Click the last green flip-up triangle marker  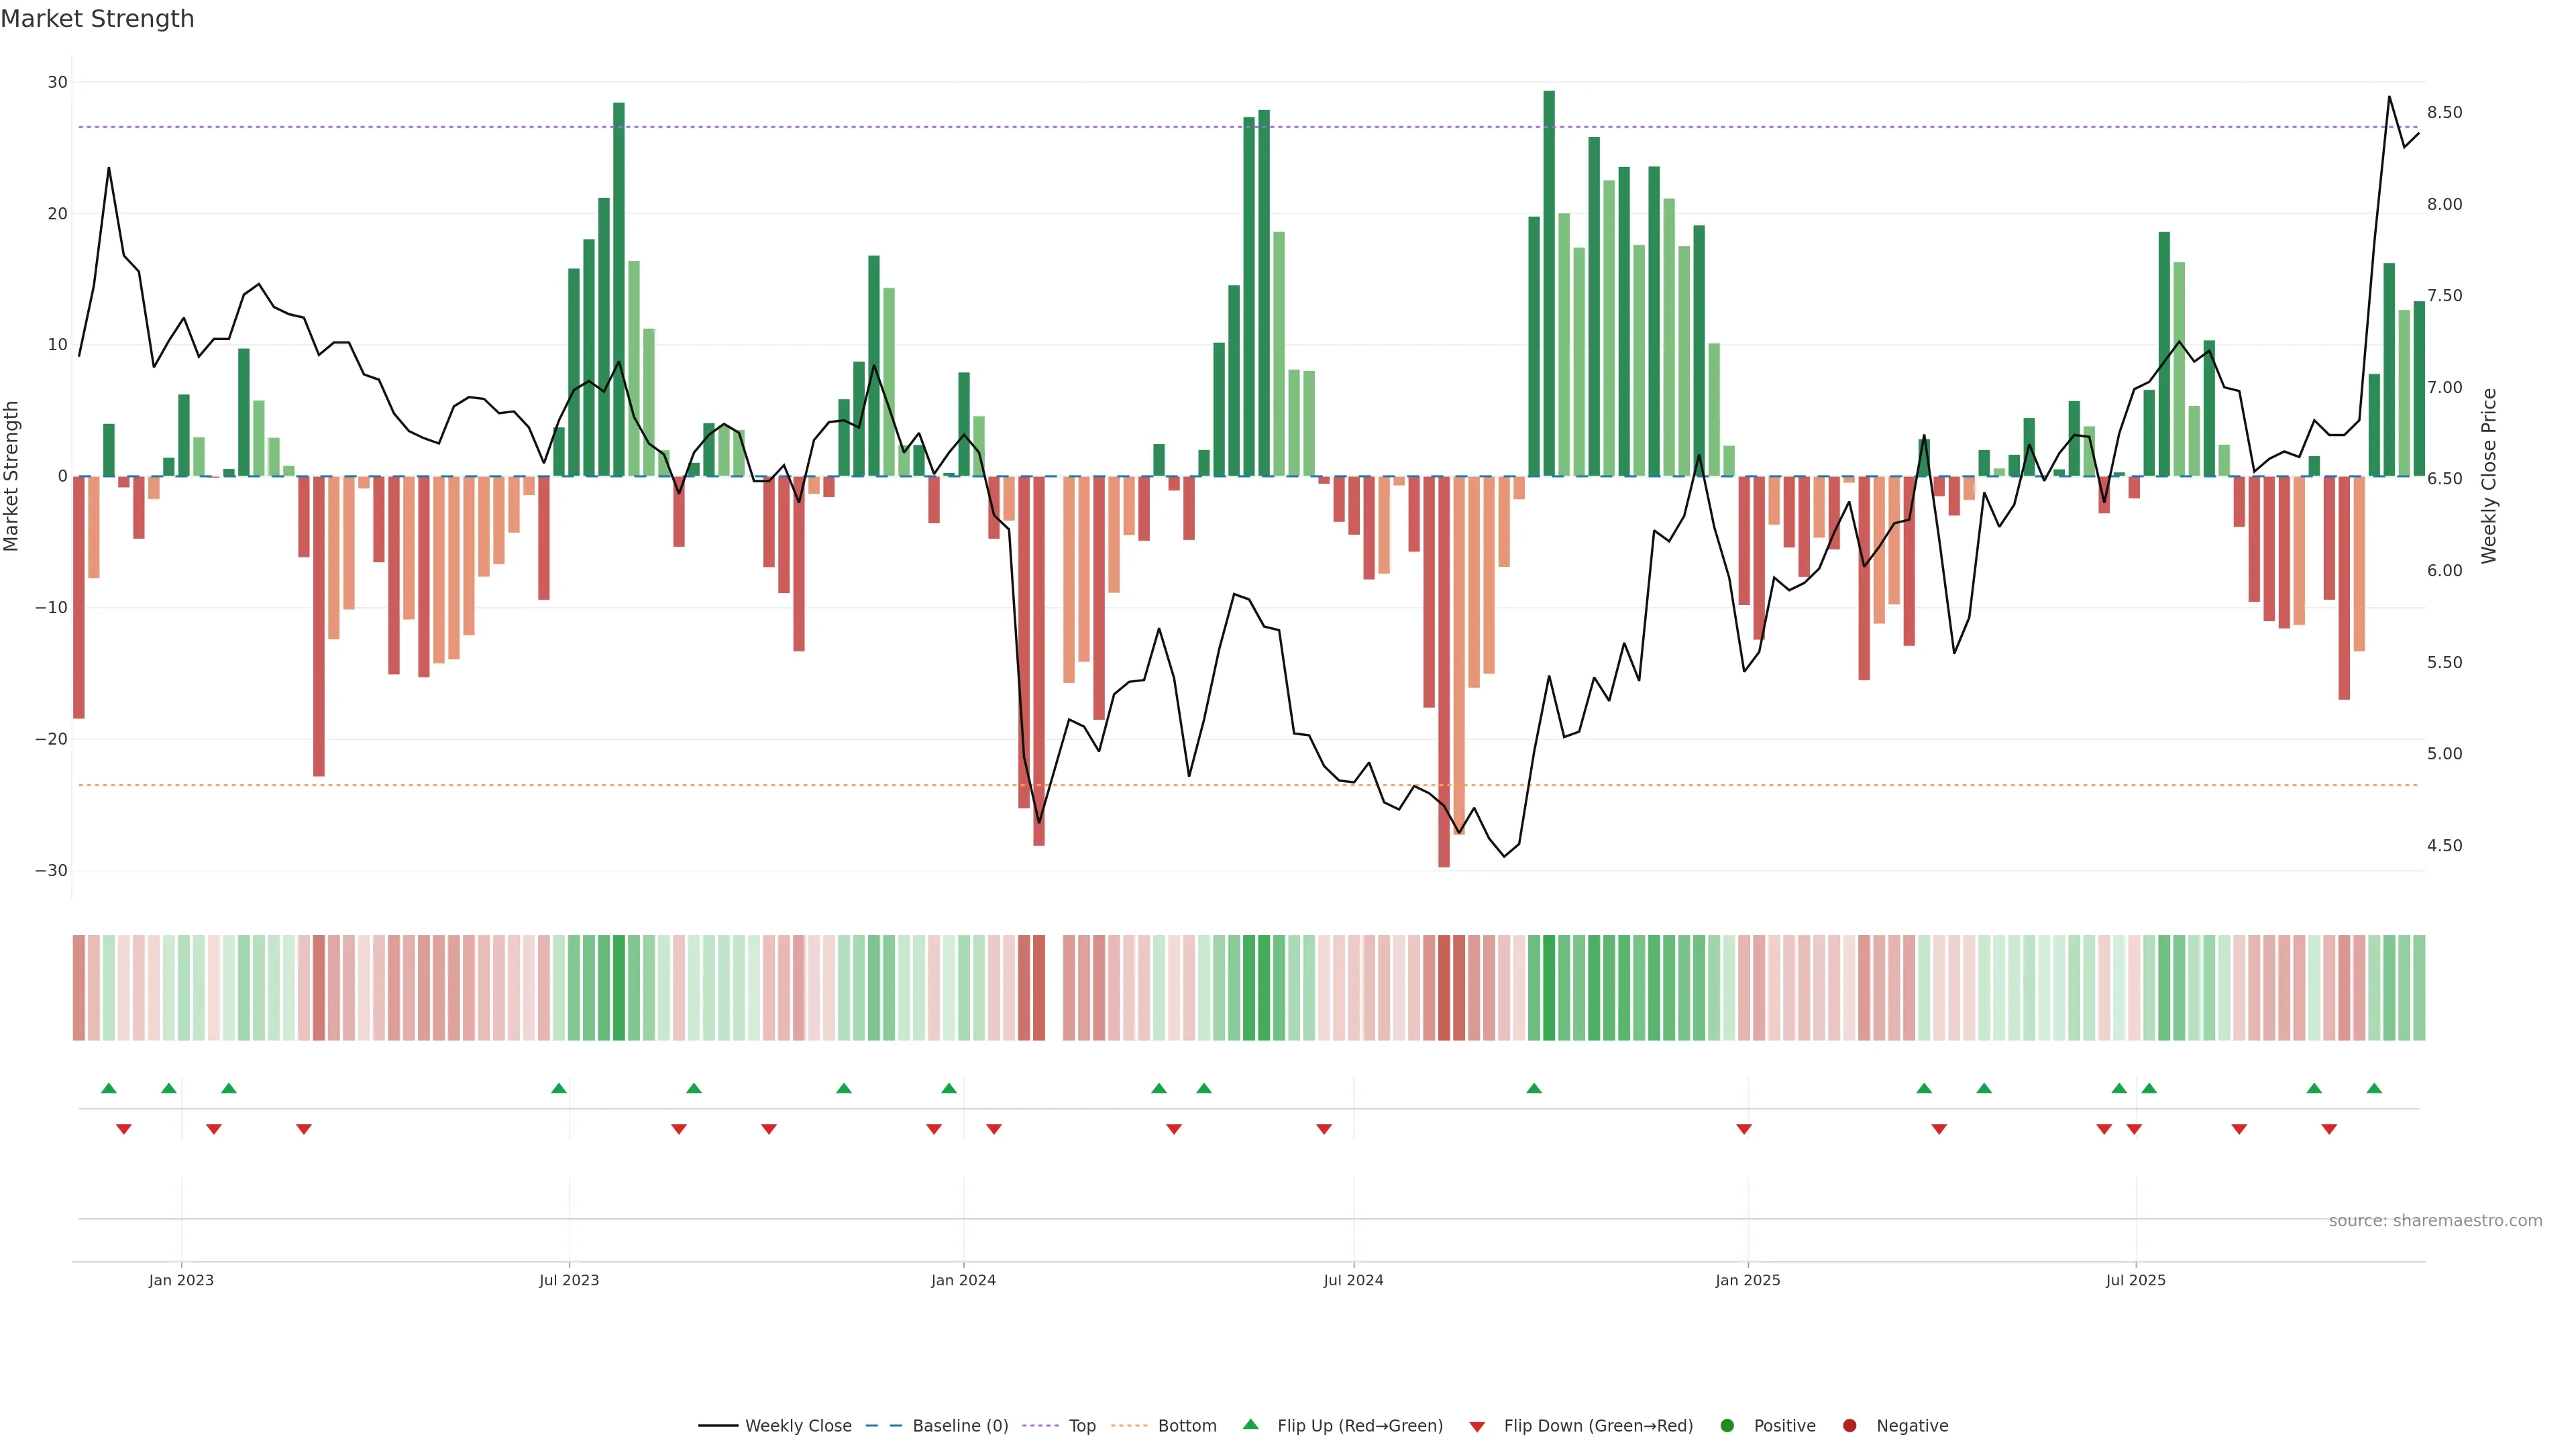click(x=2374, y=1088)
